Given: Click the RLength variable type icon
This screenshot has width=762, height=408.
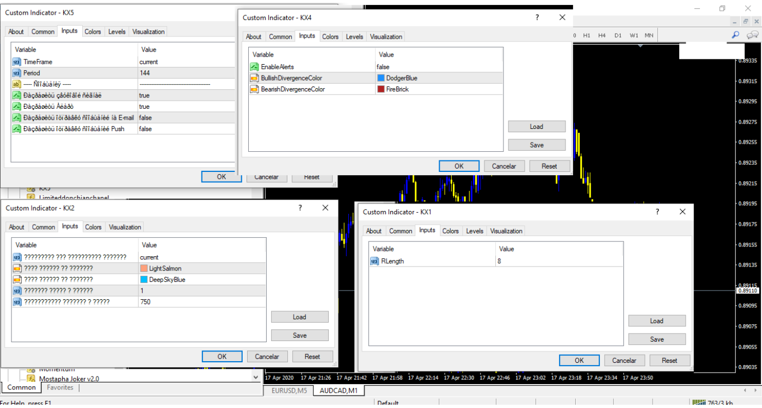Looking at the screenshot, I should tap(374, 261).
